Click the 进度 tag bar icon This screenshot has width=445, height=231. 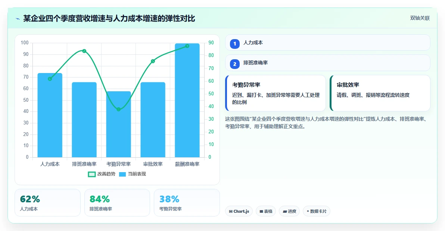click(285, 212)
